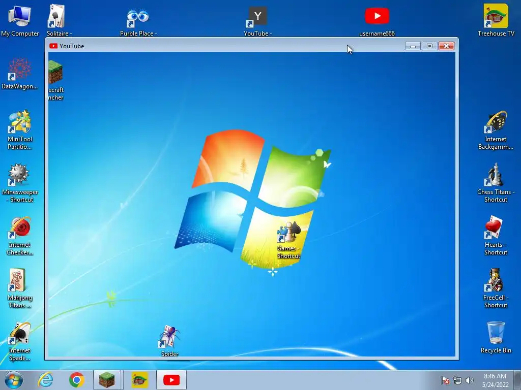Select the Purble Place desktop shortcut

click(x=138, y=22)
